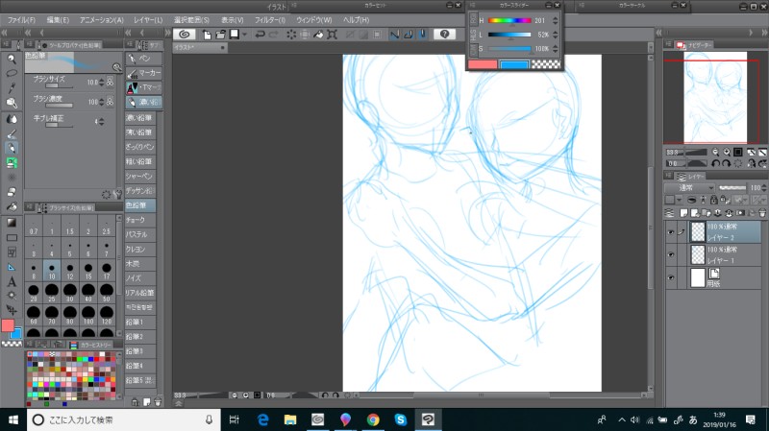Open アニメーション(A) menu
The image size is (769, 431).
102,20
